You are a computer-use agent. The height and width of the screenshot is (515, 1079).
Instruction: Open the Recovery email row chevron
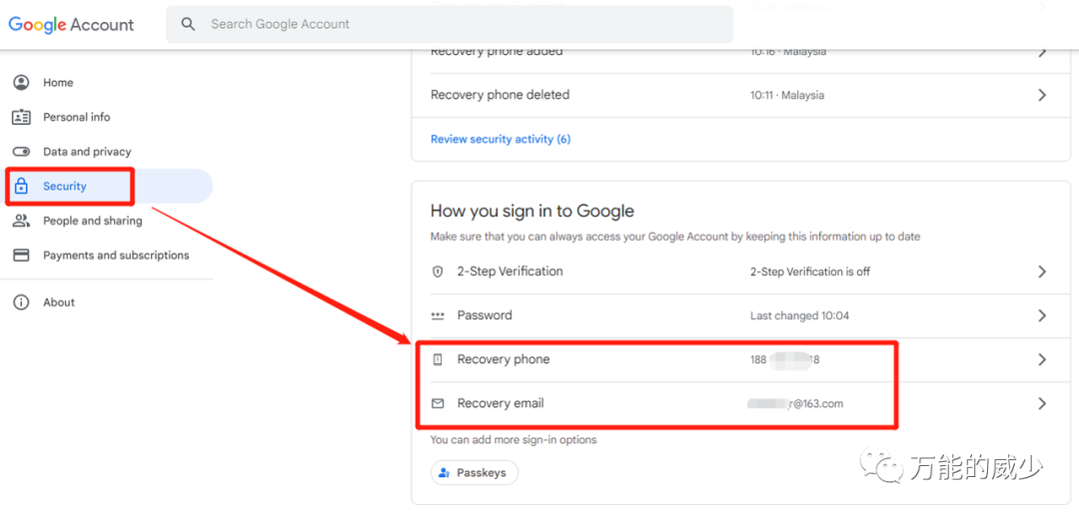click(1042, 403)
